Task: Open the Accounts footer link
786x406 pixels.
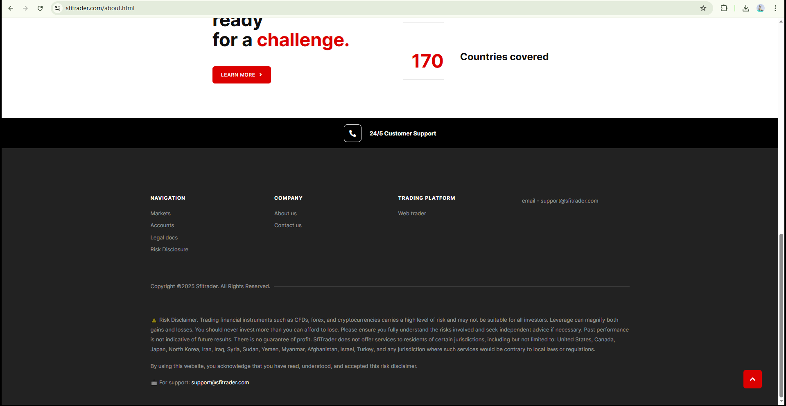Action: (162, 226)
